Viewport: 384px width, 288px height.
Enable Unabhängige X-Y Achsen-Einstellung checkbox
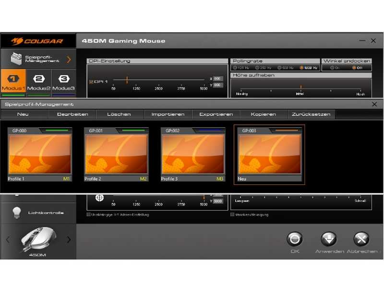coord(89,215)
